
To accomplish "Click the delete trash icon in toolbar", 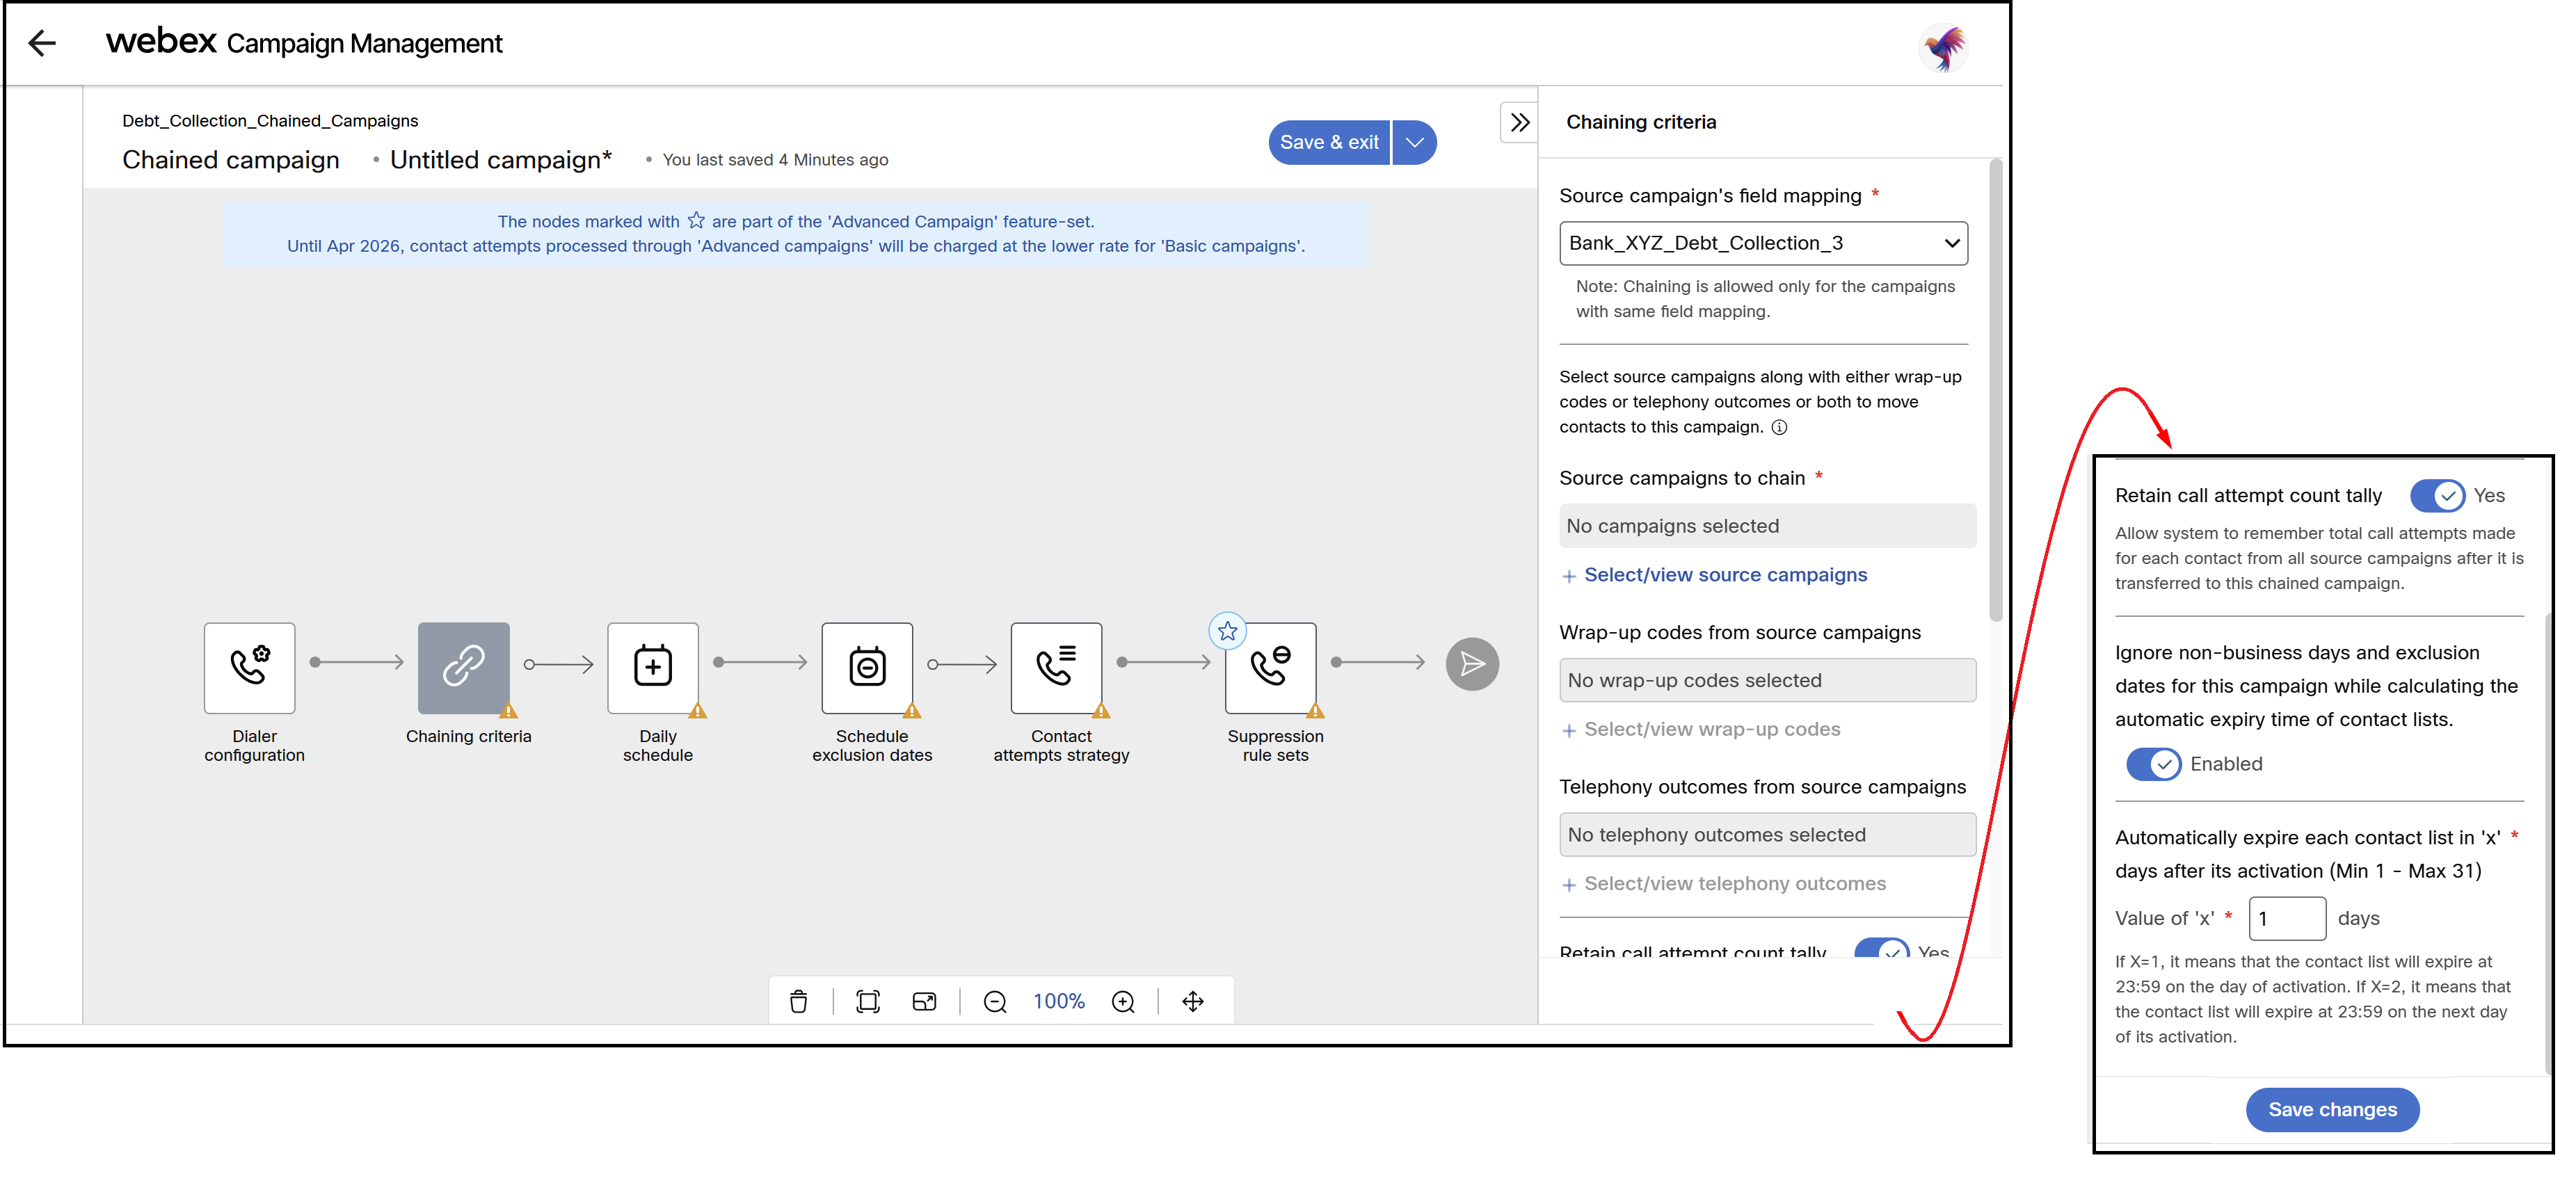I will click(x=798, y=1001).
